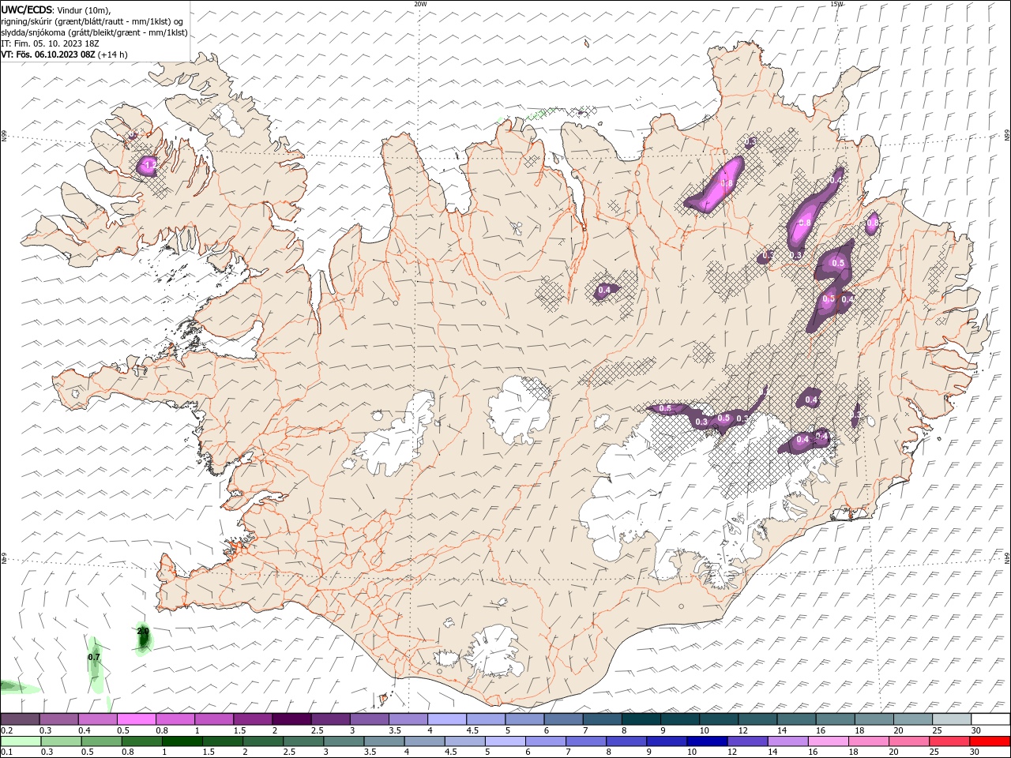1011x758 pixels.
Task: Click the darkest green 1–1.5 swatch on the lower legend
Action: click(182, 741)
